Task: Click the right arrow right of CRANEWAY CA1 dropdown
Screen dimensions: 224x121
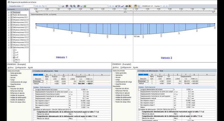Action: [x=167, y=6]
